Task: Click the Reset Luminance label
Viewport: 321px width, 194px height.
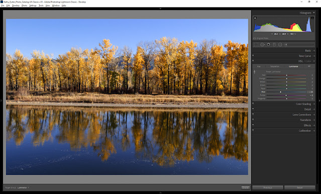Action: tap(273, 72)
